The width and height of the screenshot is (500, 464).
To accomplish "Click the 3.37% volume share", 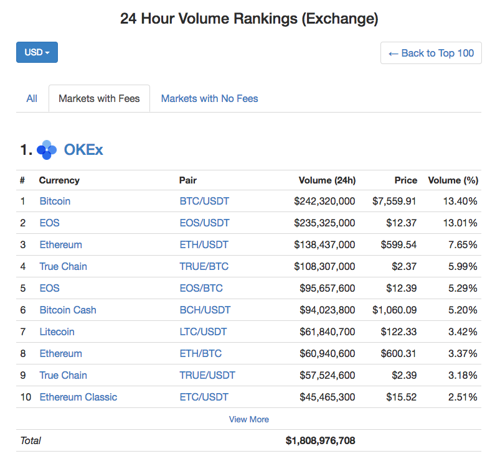I will (x=463, y=353).
